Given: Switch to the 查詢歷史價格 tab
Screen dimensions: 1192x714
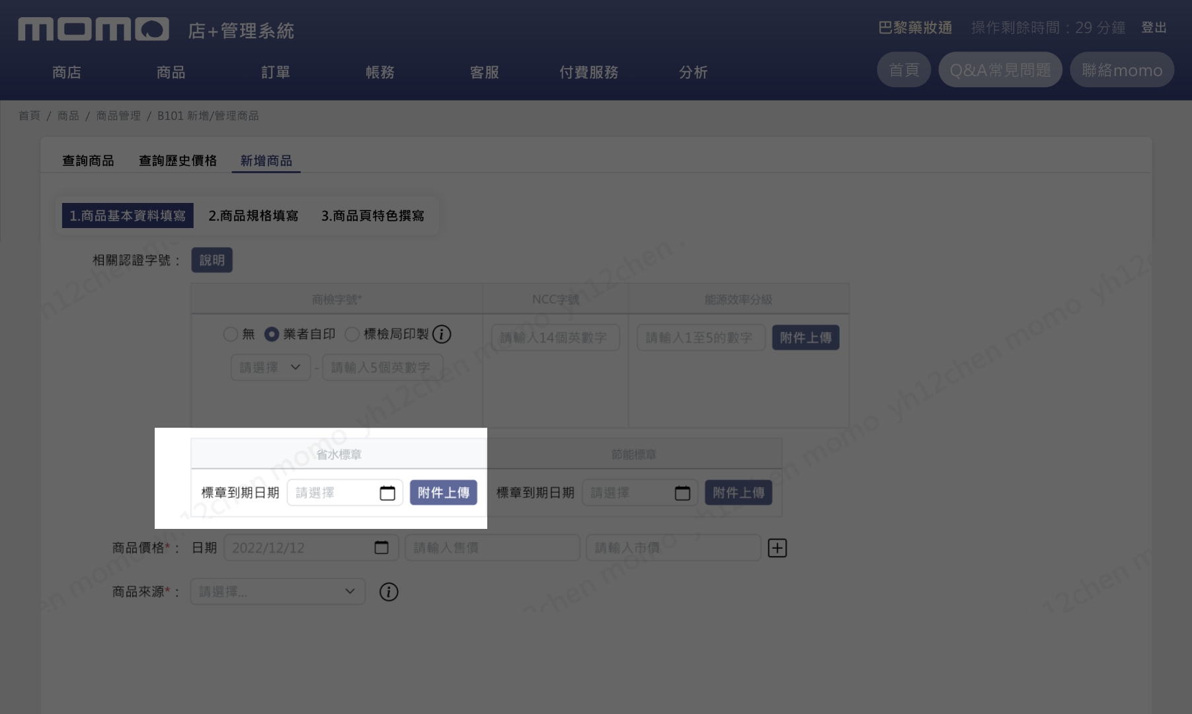Looking at the screenshot, I should 178,161.
